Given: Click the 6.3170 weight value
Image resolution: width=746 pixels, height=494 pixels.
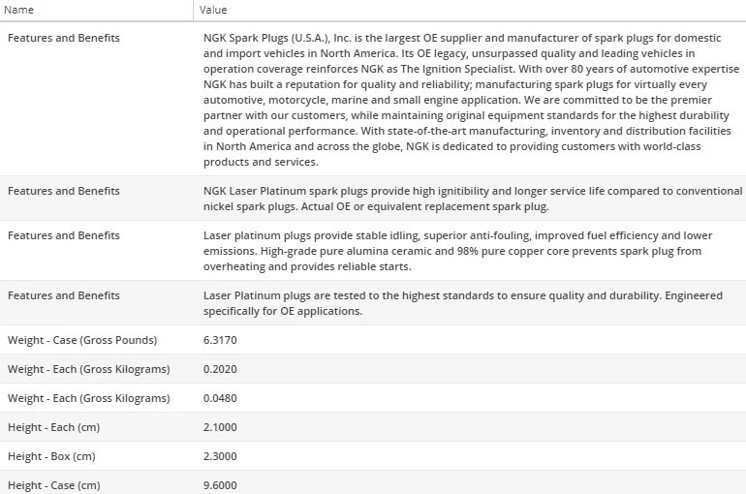Looking at the screenshot, I should pos(220,340).
